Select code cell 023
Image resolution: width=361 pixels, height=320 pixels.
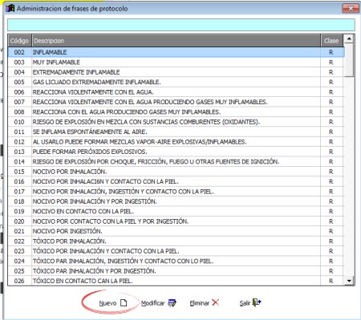(19, 251)
